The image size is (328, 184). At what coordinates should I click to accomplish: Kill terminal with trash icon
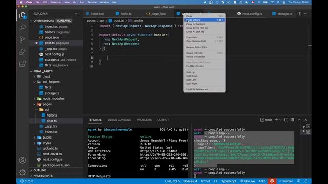click(293, 120)
